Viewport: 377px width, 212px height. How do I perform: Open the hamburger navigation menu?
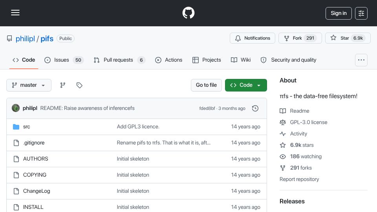(x=15, y=13)
